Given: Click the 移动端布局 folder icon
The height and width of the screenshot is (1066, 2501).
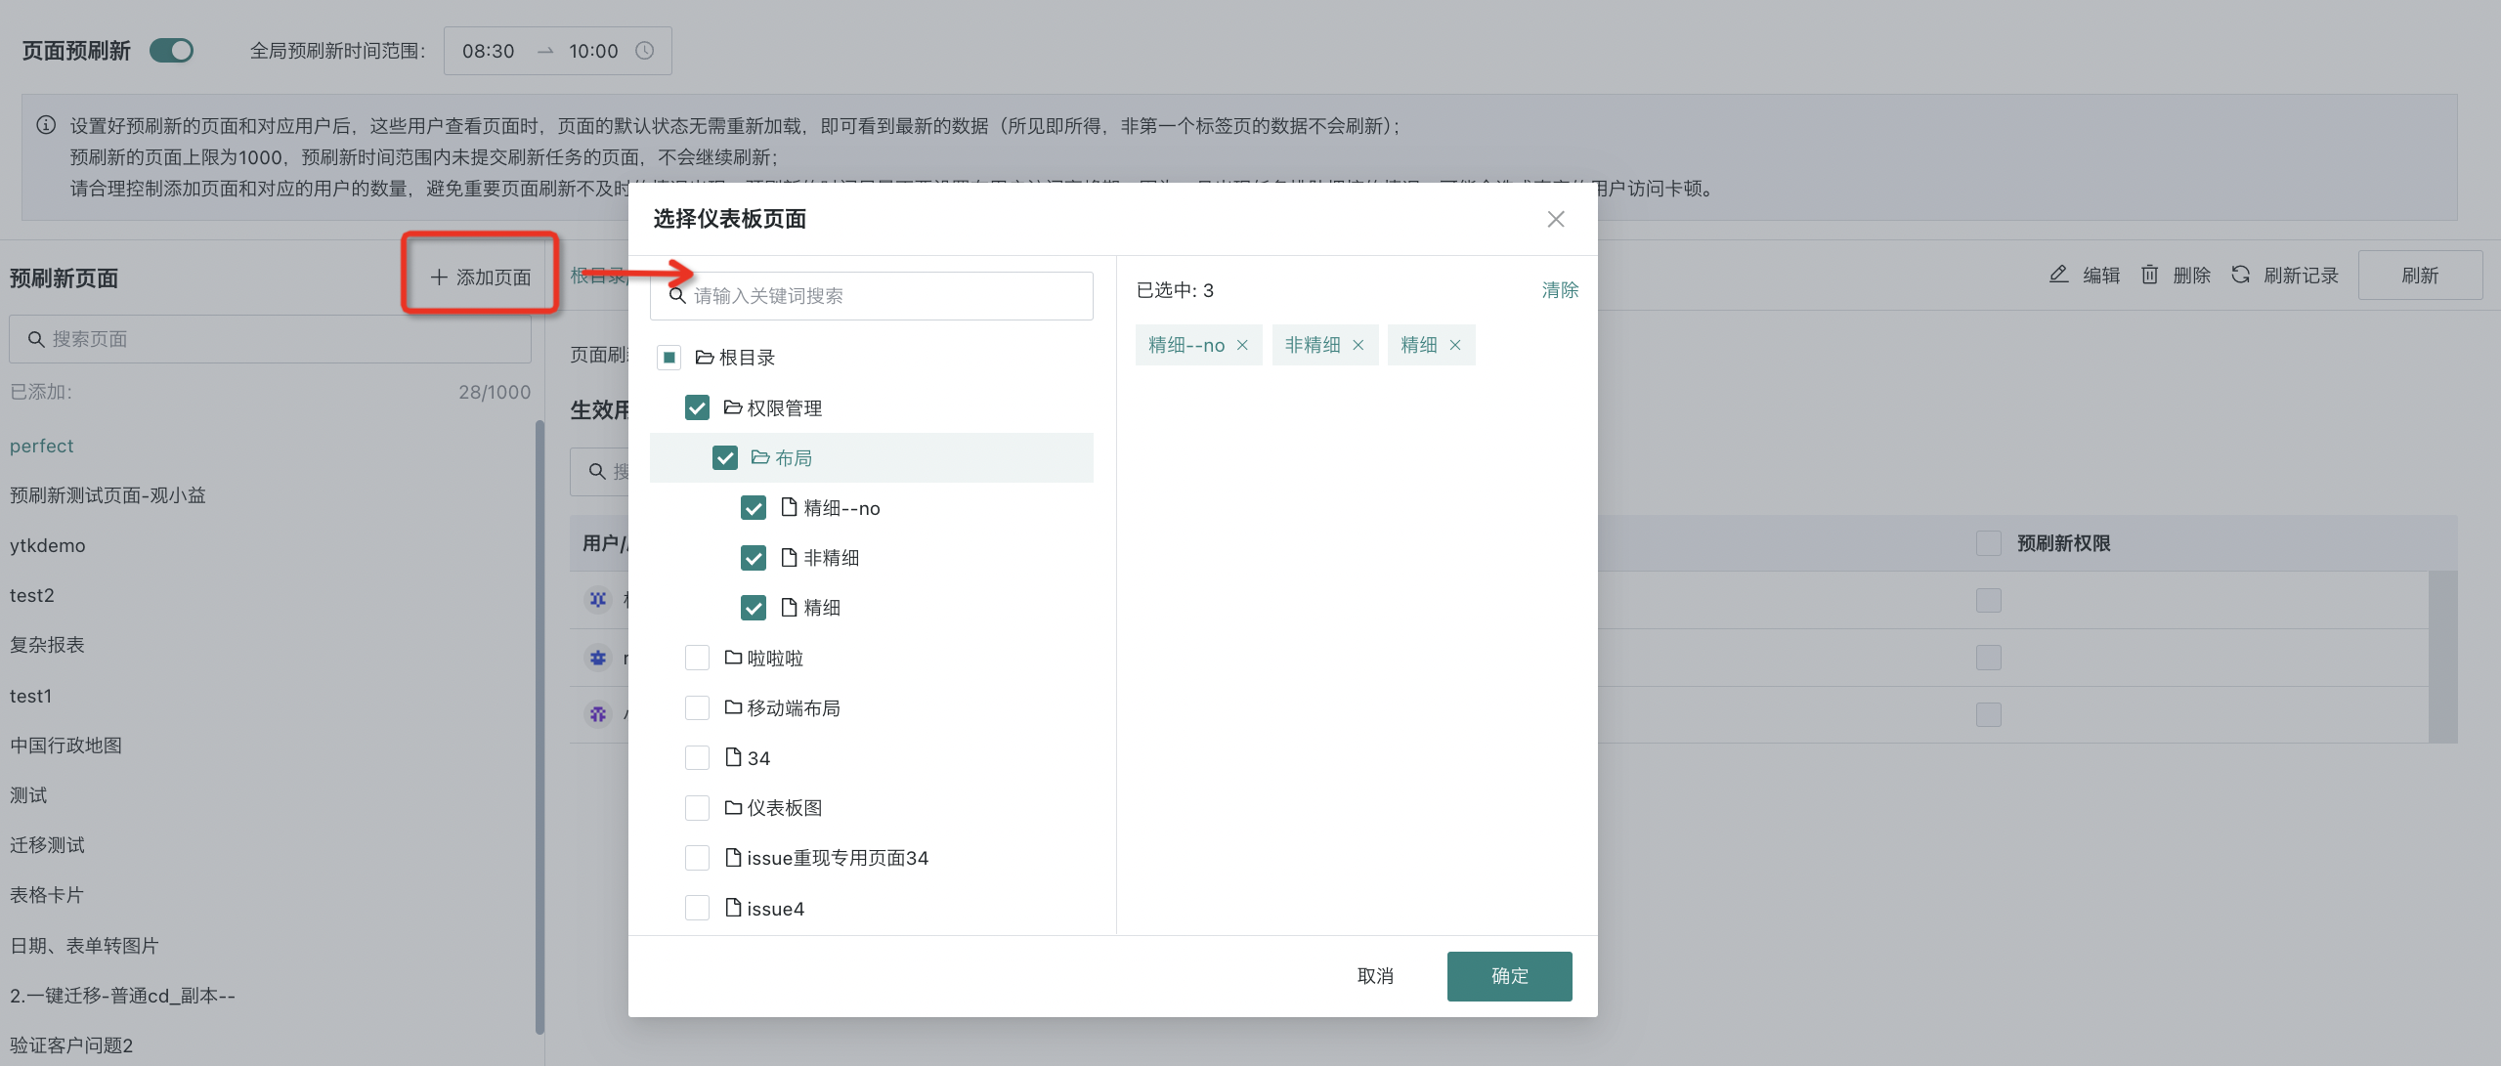Looking at the screenshot, I should point(733,707).
